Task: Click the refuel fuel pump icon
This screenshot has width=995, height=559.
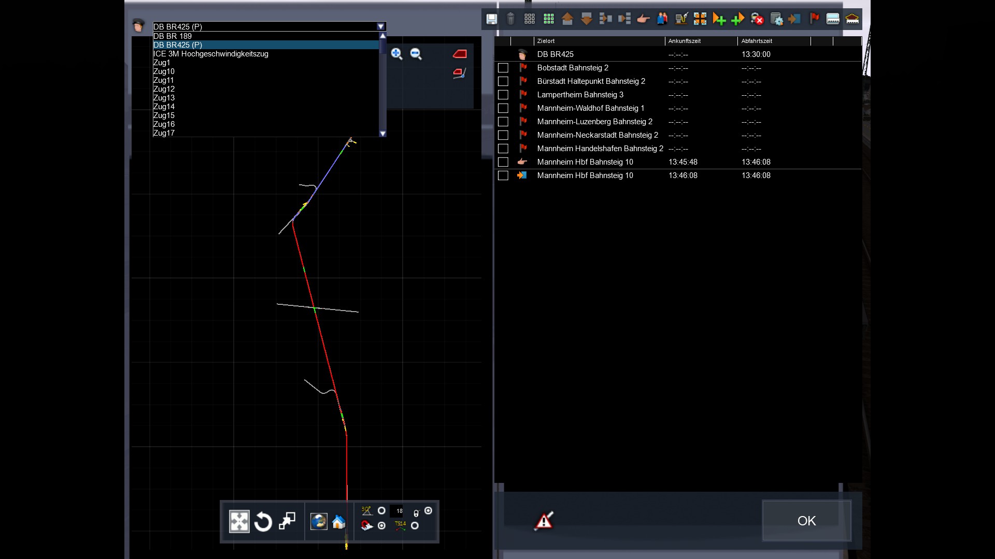Action: coord(681,19)
